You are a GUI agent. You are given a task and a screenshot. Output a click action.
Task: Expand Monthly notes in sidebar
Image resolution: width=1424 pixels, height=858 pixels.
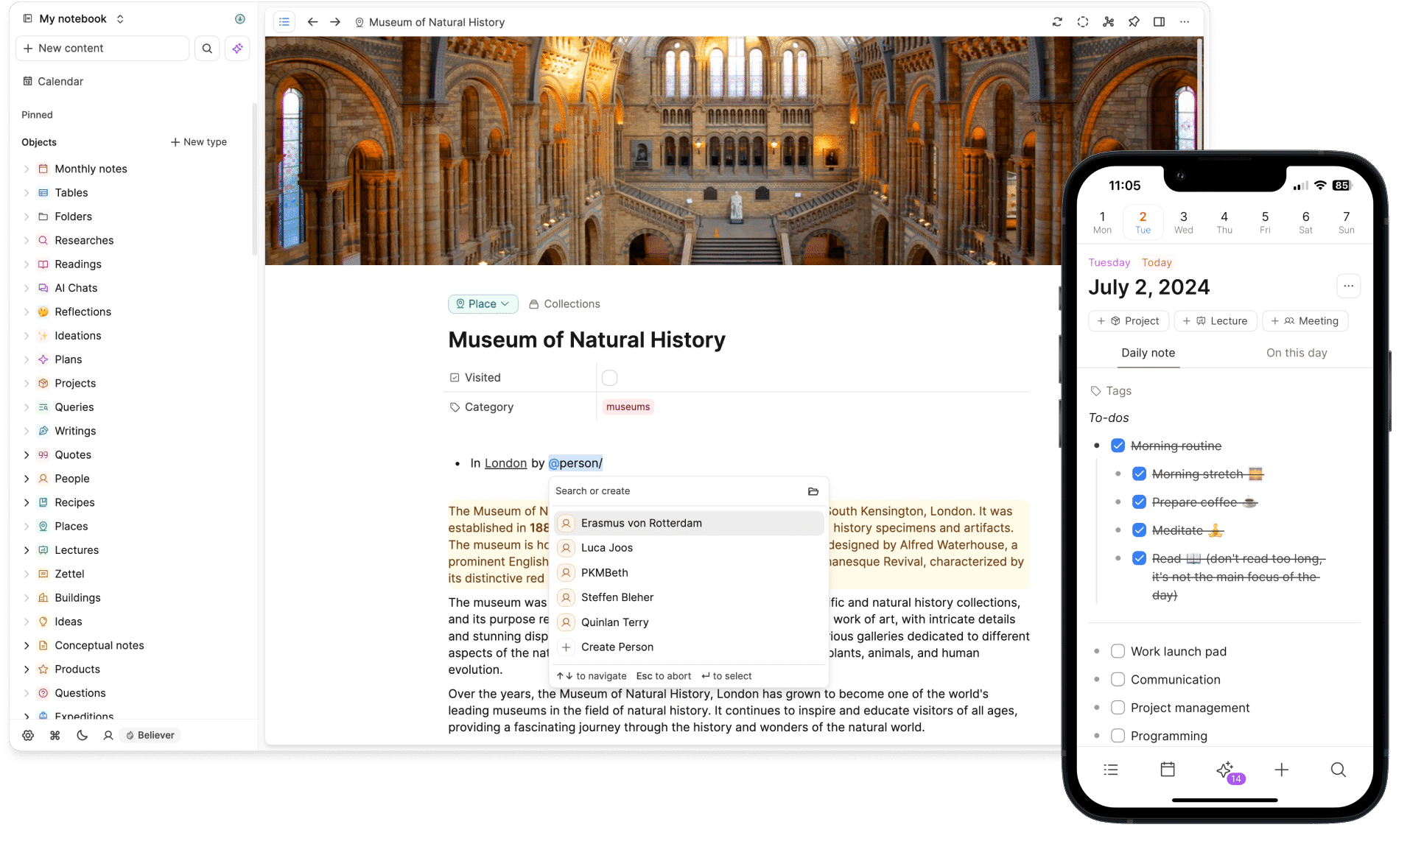[27, 169]
